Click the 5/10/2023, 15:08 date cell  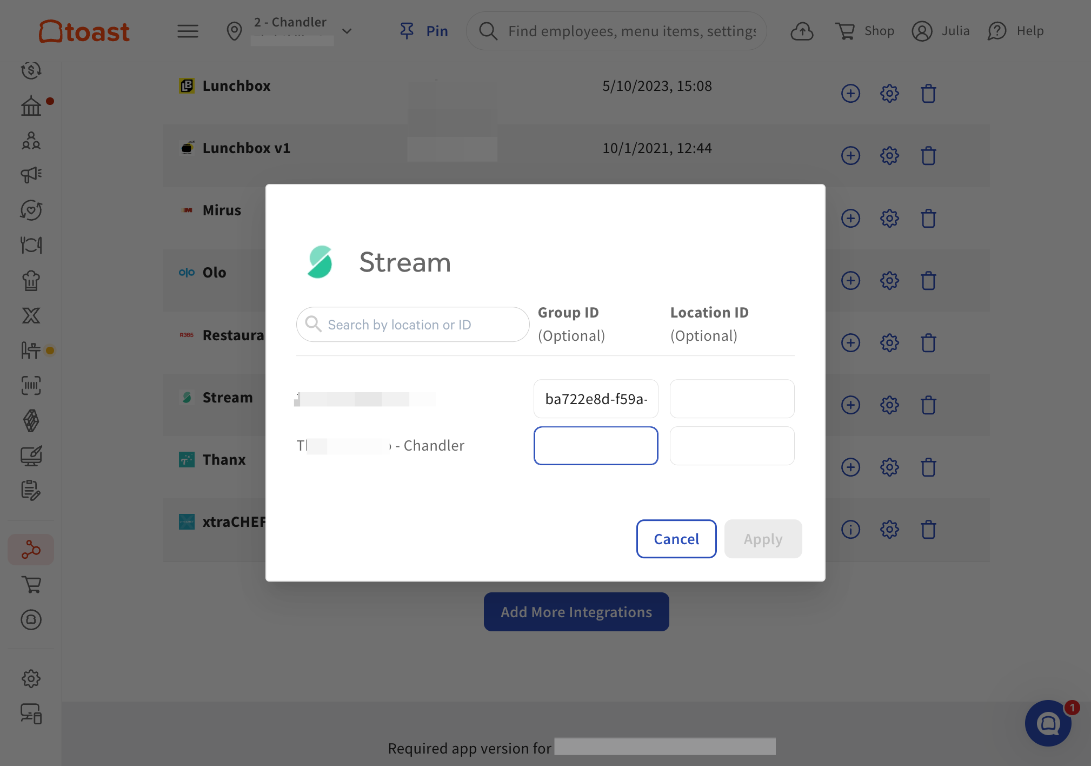coord(657,86)
